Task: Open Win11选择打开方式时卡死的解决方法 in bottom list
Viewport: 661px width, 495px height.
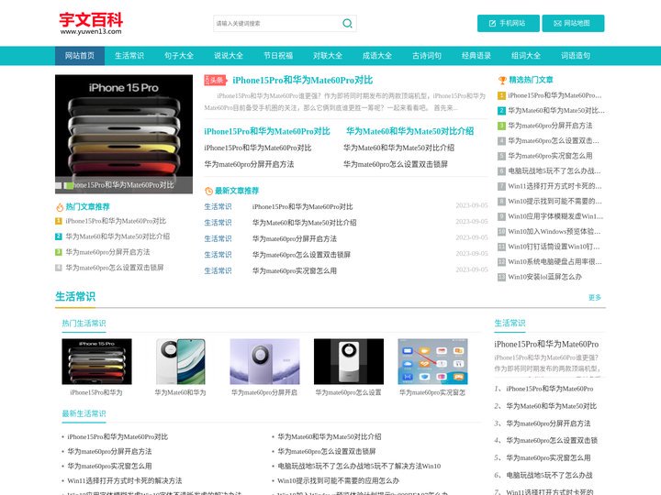Action: pos(125,480)
